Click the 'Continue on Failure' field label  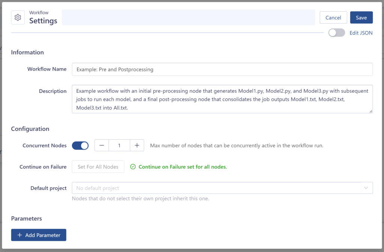(x=43, y=167)
